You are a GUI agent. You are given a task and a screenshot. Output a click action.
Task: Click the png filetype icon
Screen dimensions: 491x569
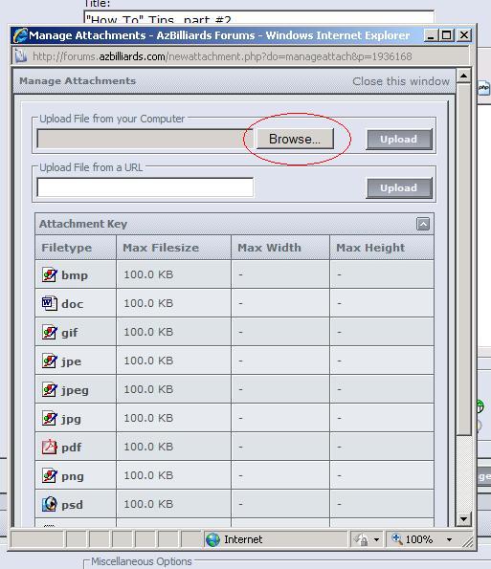click(49, 475)
